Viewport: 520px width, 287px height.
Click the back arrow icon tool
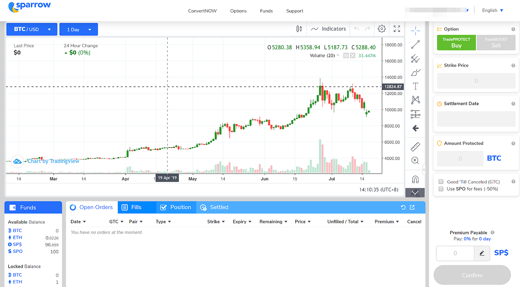tap(415, 128)
